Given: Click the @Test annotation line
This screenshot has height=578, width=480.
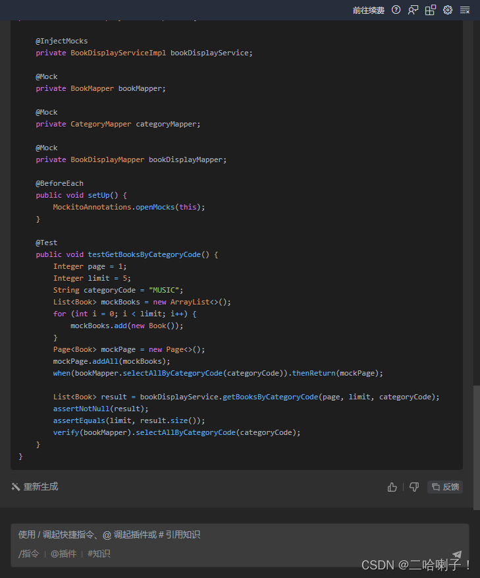Looking at the screenshot, I should tap(46, 243).
